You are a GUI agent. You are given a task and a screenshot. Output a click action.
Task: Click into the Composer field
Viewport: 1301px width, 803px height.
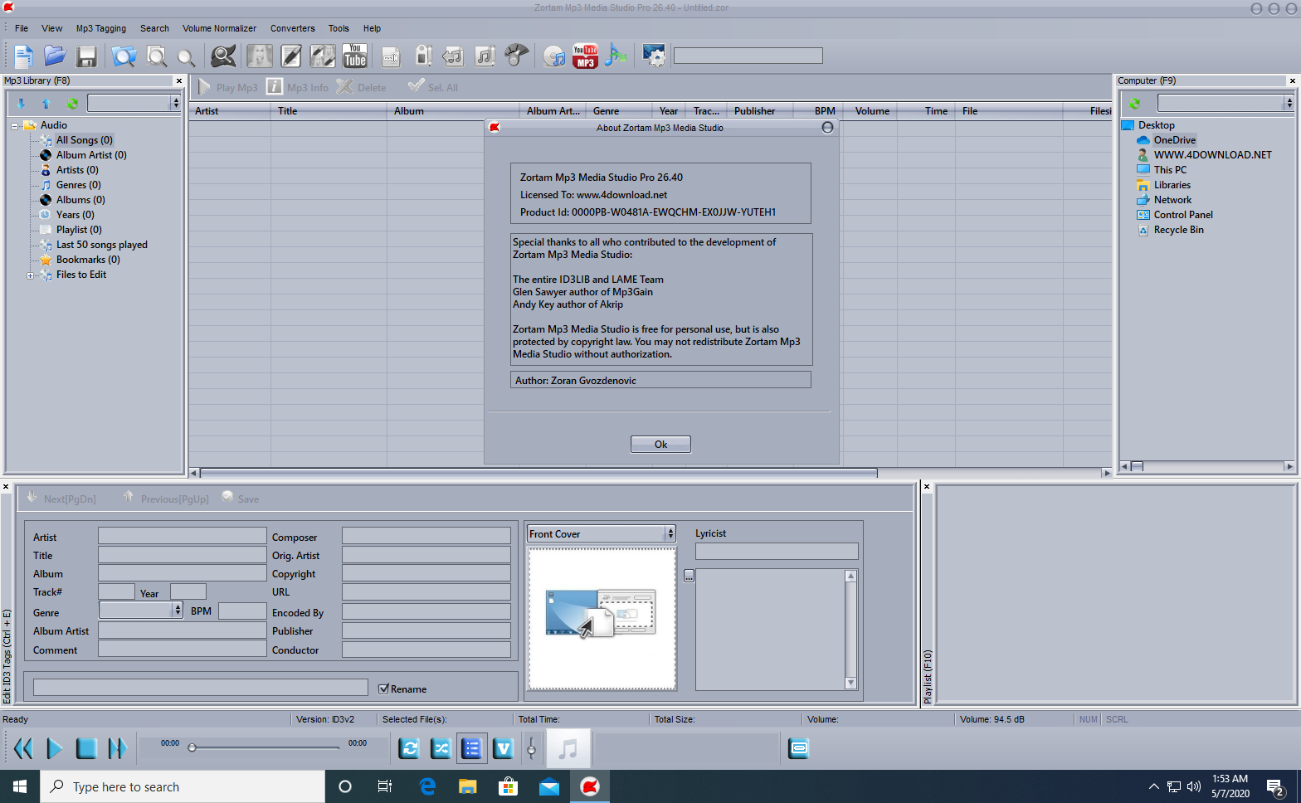426,536
